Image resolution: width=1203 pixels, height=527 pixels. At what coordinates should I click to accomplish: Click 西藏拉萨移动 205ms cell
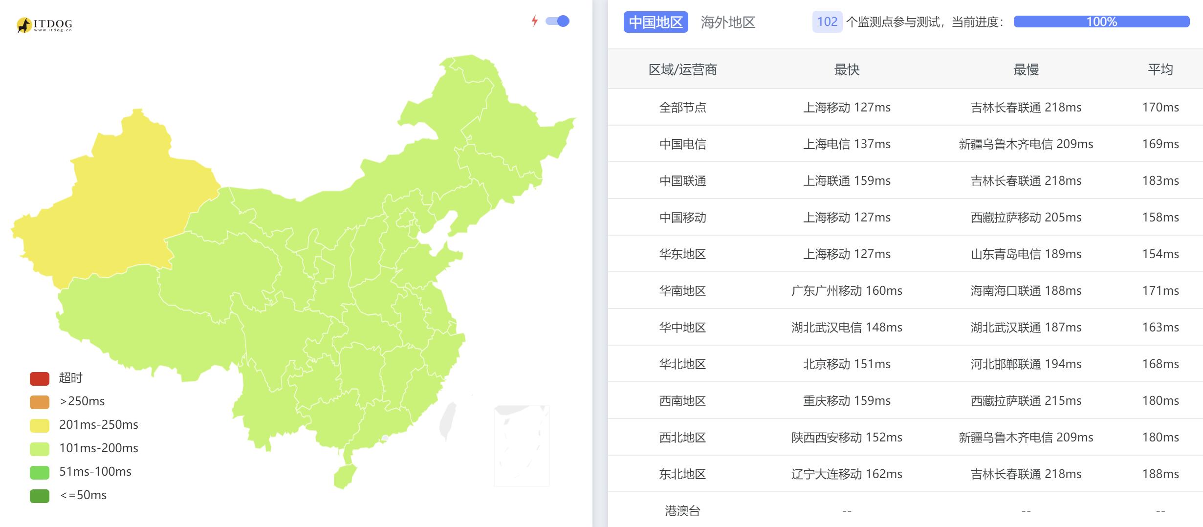click(1026, 217)
